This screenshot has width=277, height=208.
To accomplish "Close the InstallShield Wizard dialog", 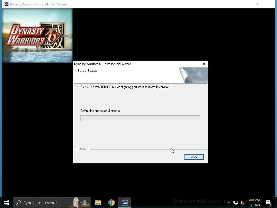I will [x=204, y=64].
